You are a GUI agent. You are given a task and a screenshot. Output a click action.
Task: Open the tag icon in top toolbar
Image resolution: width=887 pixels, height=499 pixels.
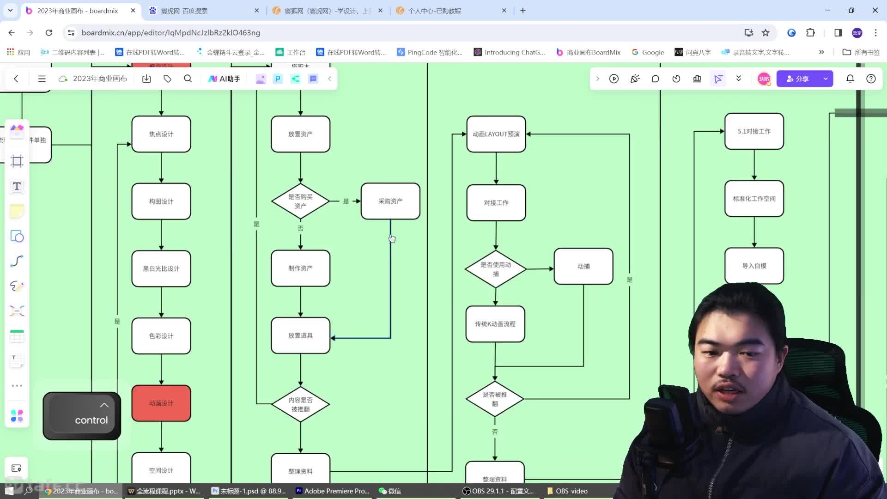167,79
